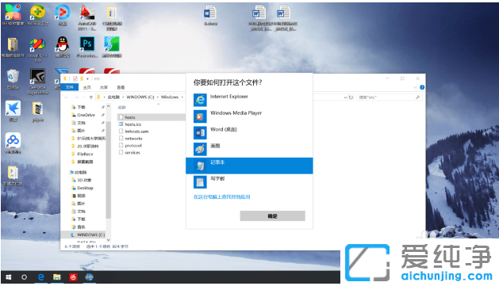Select WordPad (写字板) from the list
The width and height of the screenshot is (499, 286).
(249, 182)
